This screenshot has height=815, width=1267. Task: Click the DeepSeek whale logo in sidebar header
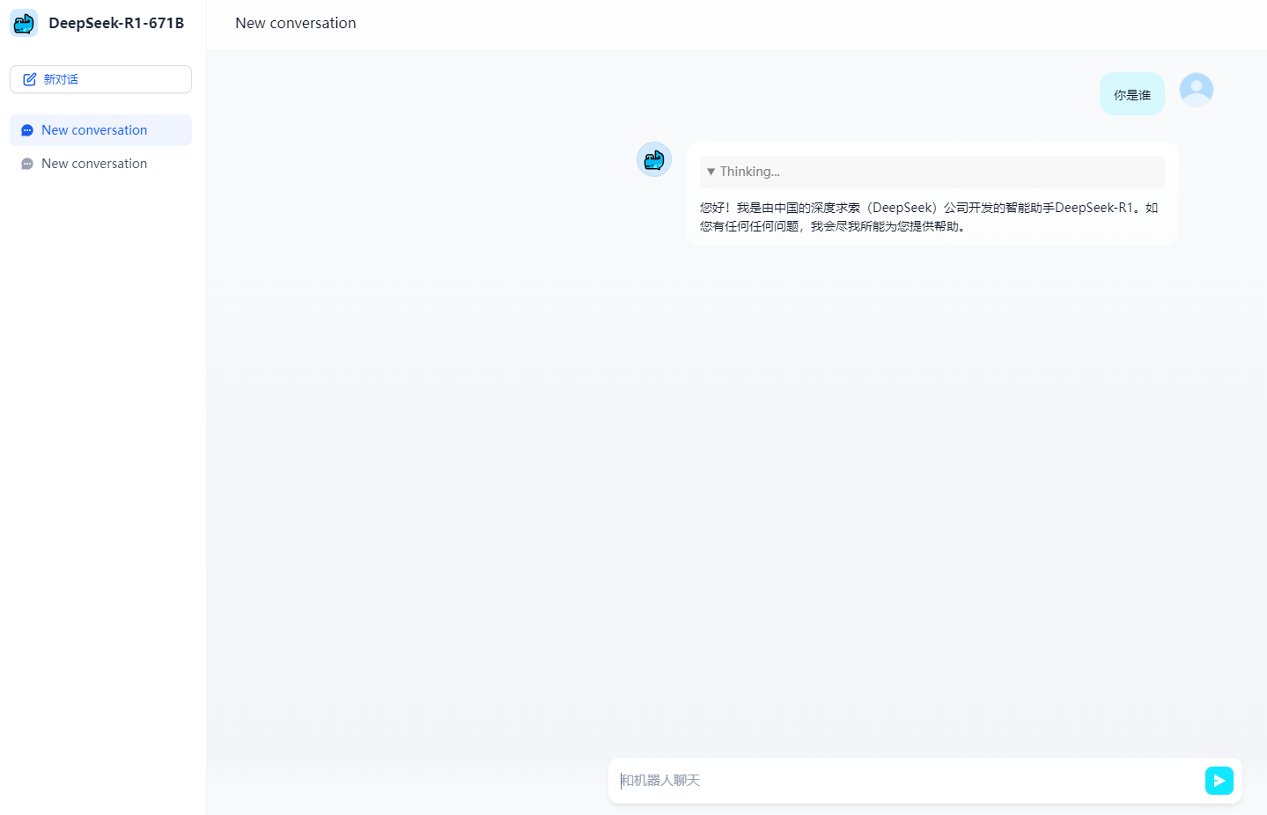(x=24, y=23)
